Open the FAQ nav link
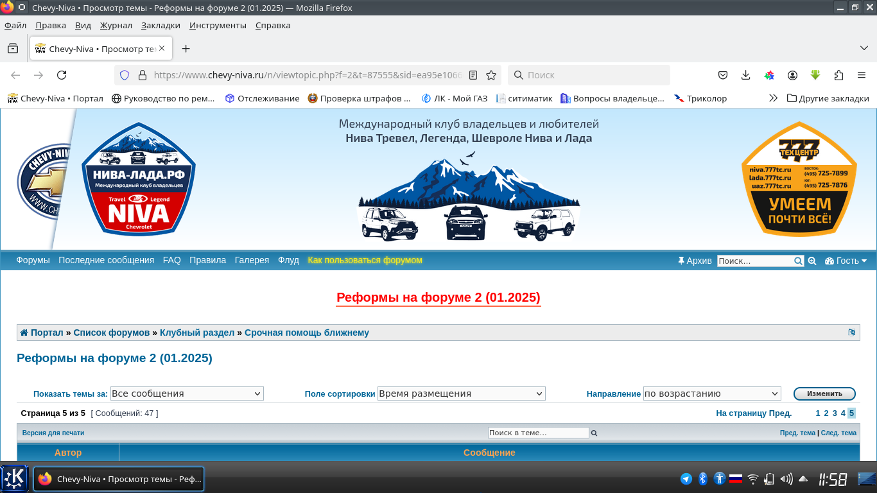 click(171, 260)
